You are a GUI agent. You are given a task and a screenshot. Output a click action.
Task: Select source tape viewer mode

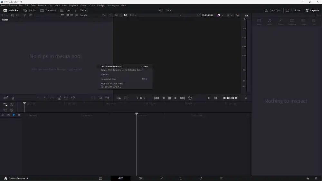pyautogui.click(x=121, y=15)
